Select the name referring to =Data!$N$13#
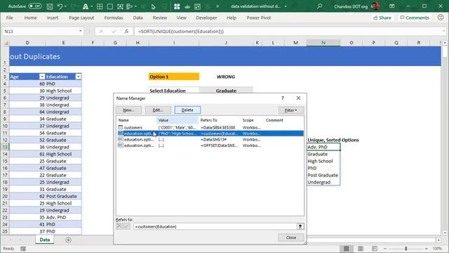Screen dimensions: 449x253 210,139
